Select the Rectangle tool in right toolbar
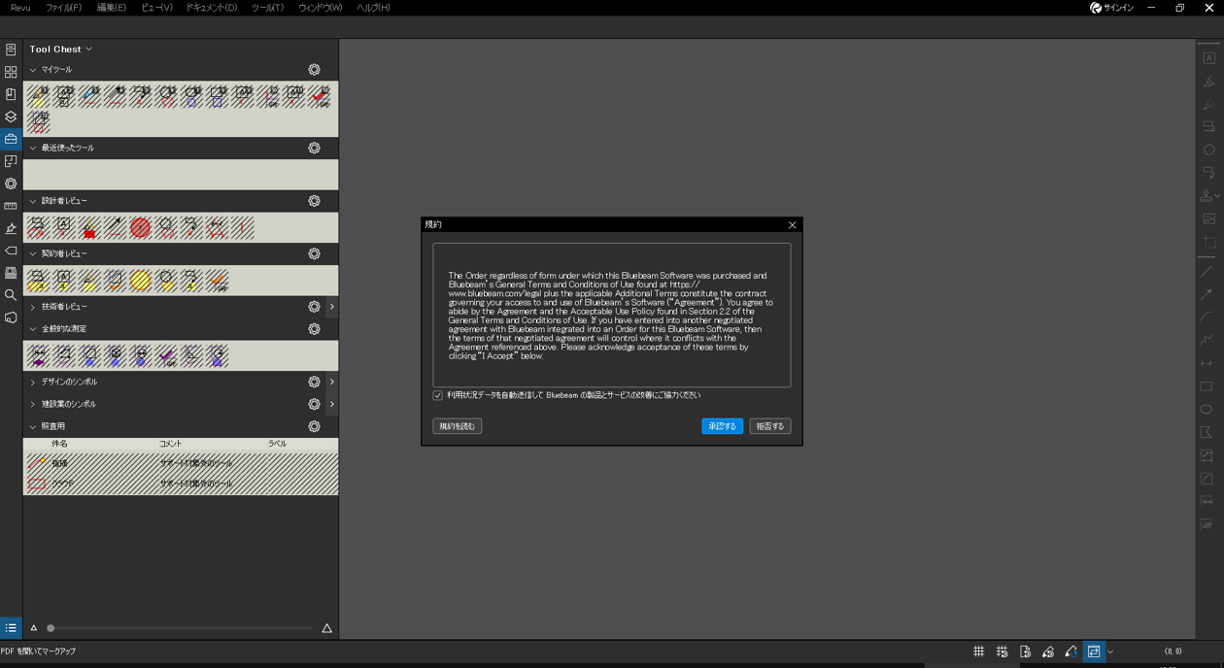The height and width of the screenshot is (668, 1224). [1207, 386]
